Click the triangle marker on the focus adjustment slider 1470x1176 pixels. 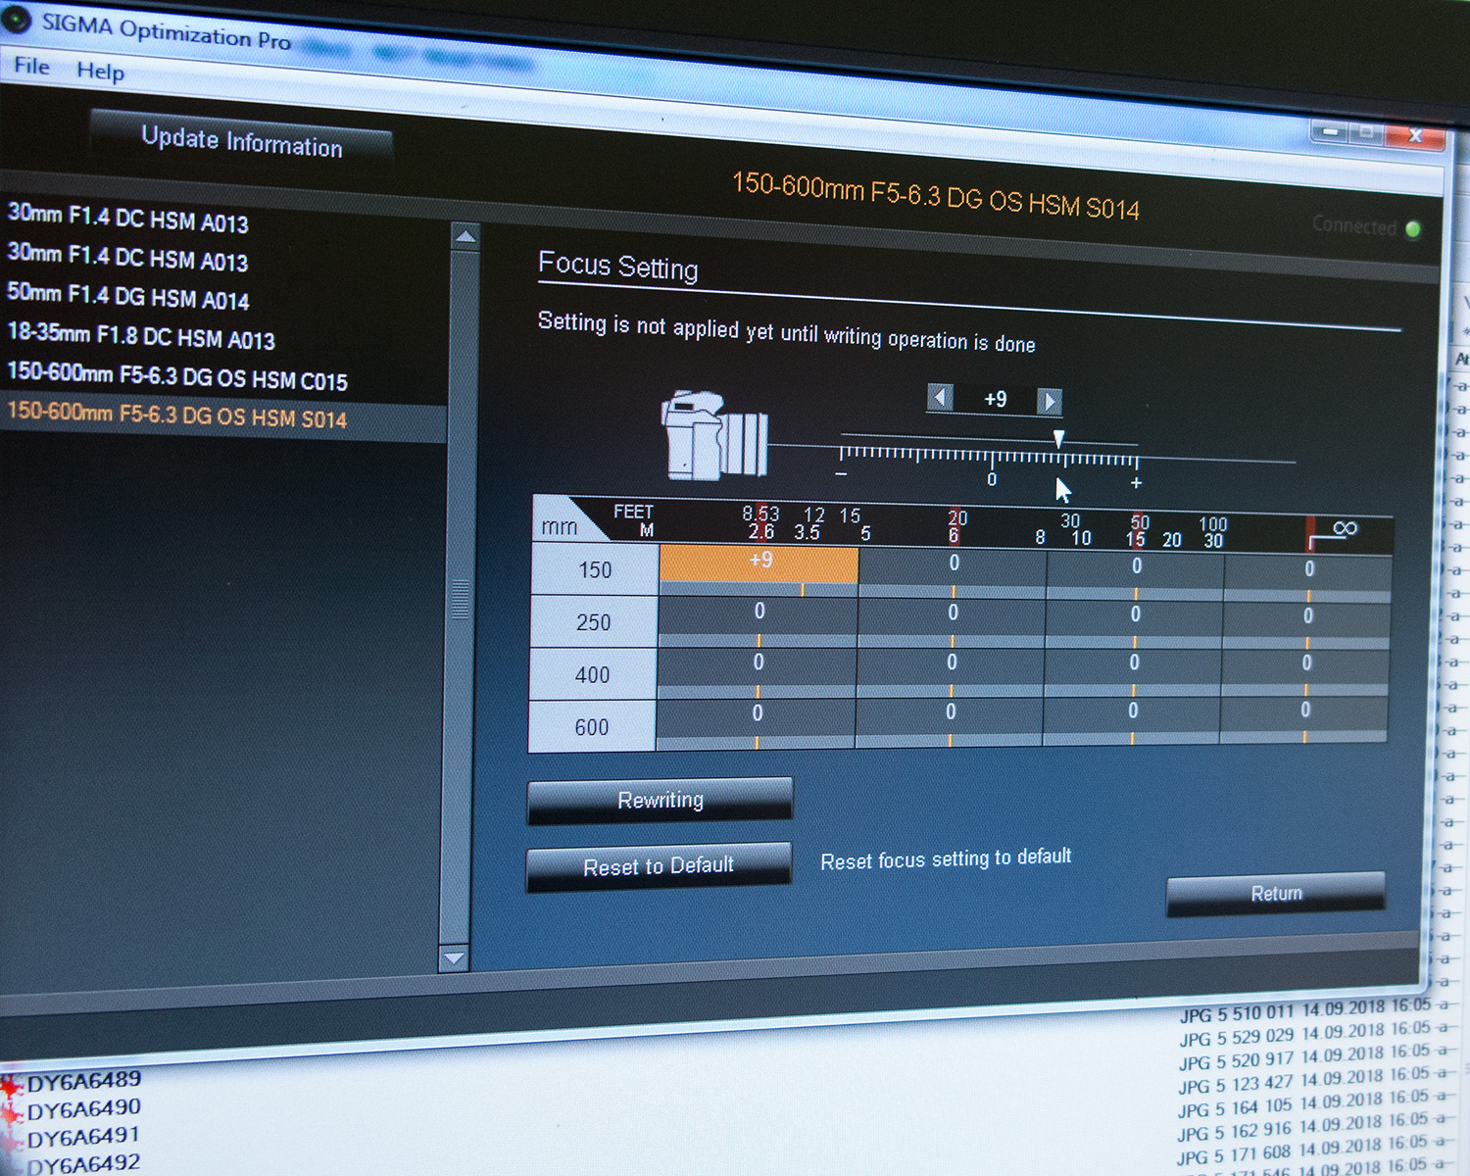[x=1058, y=438]
